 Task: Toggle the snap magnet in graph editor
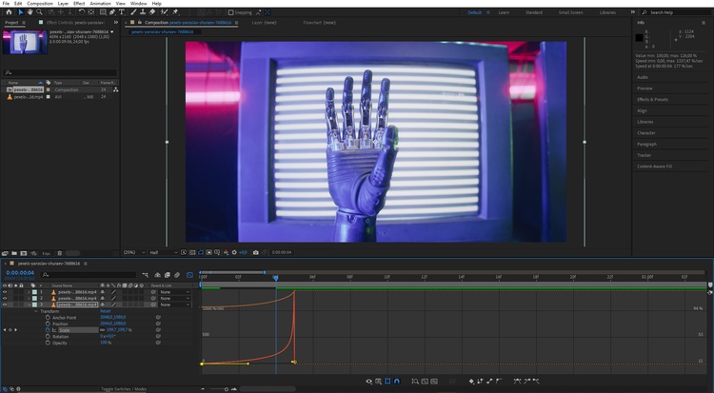point(397,382)
